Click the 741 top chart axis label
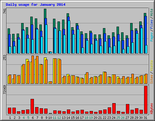Viewport: 155px width, 121px height. pyautogui.click(x=5, y=11)
